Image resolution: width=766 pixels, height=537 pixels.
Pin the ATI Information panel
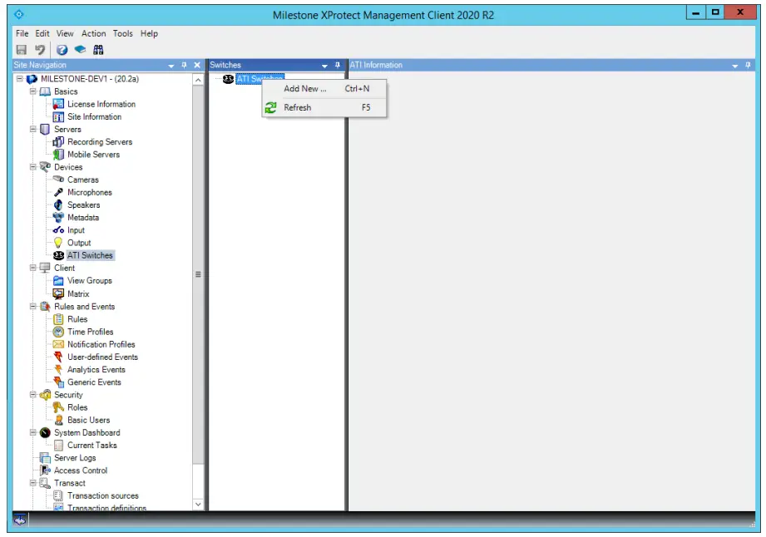(748, 65)
